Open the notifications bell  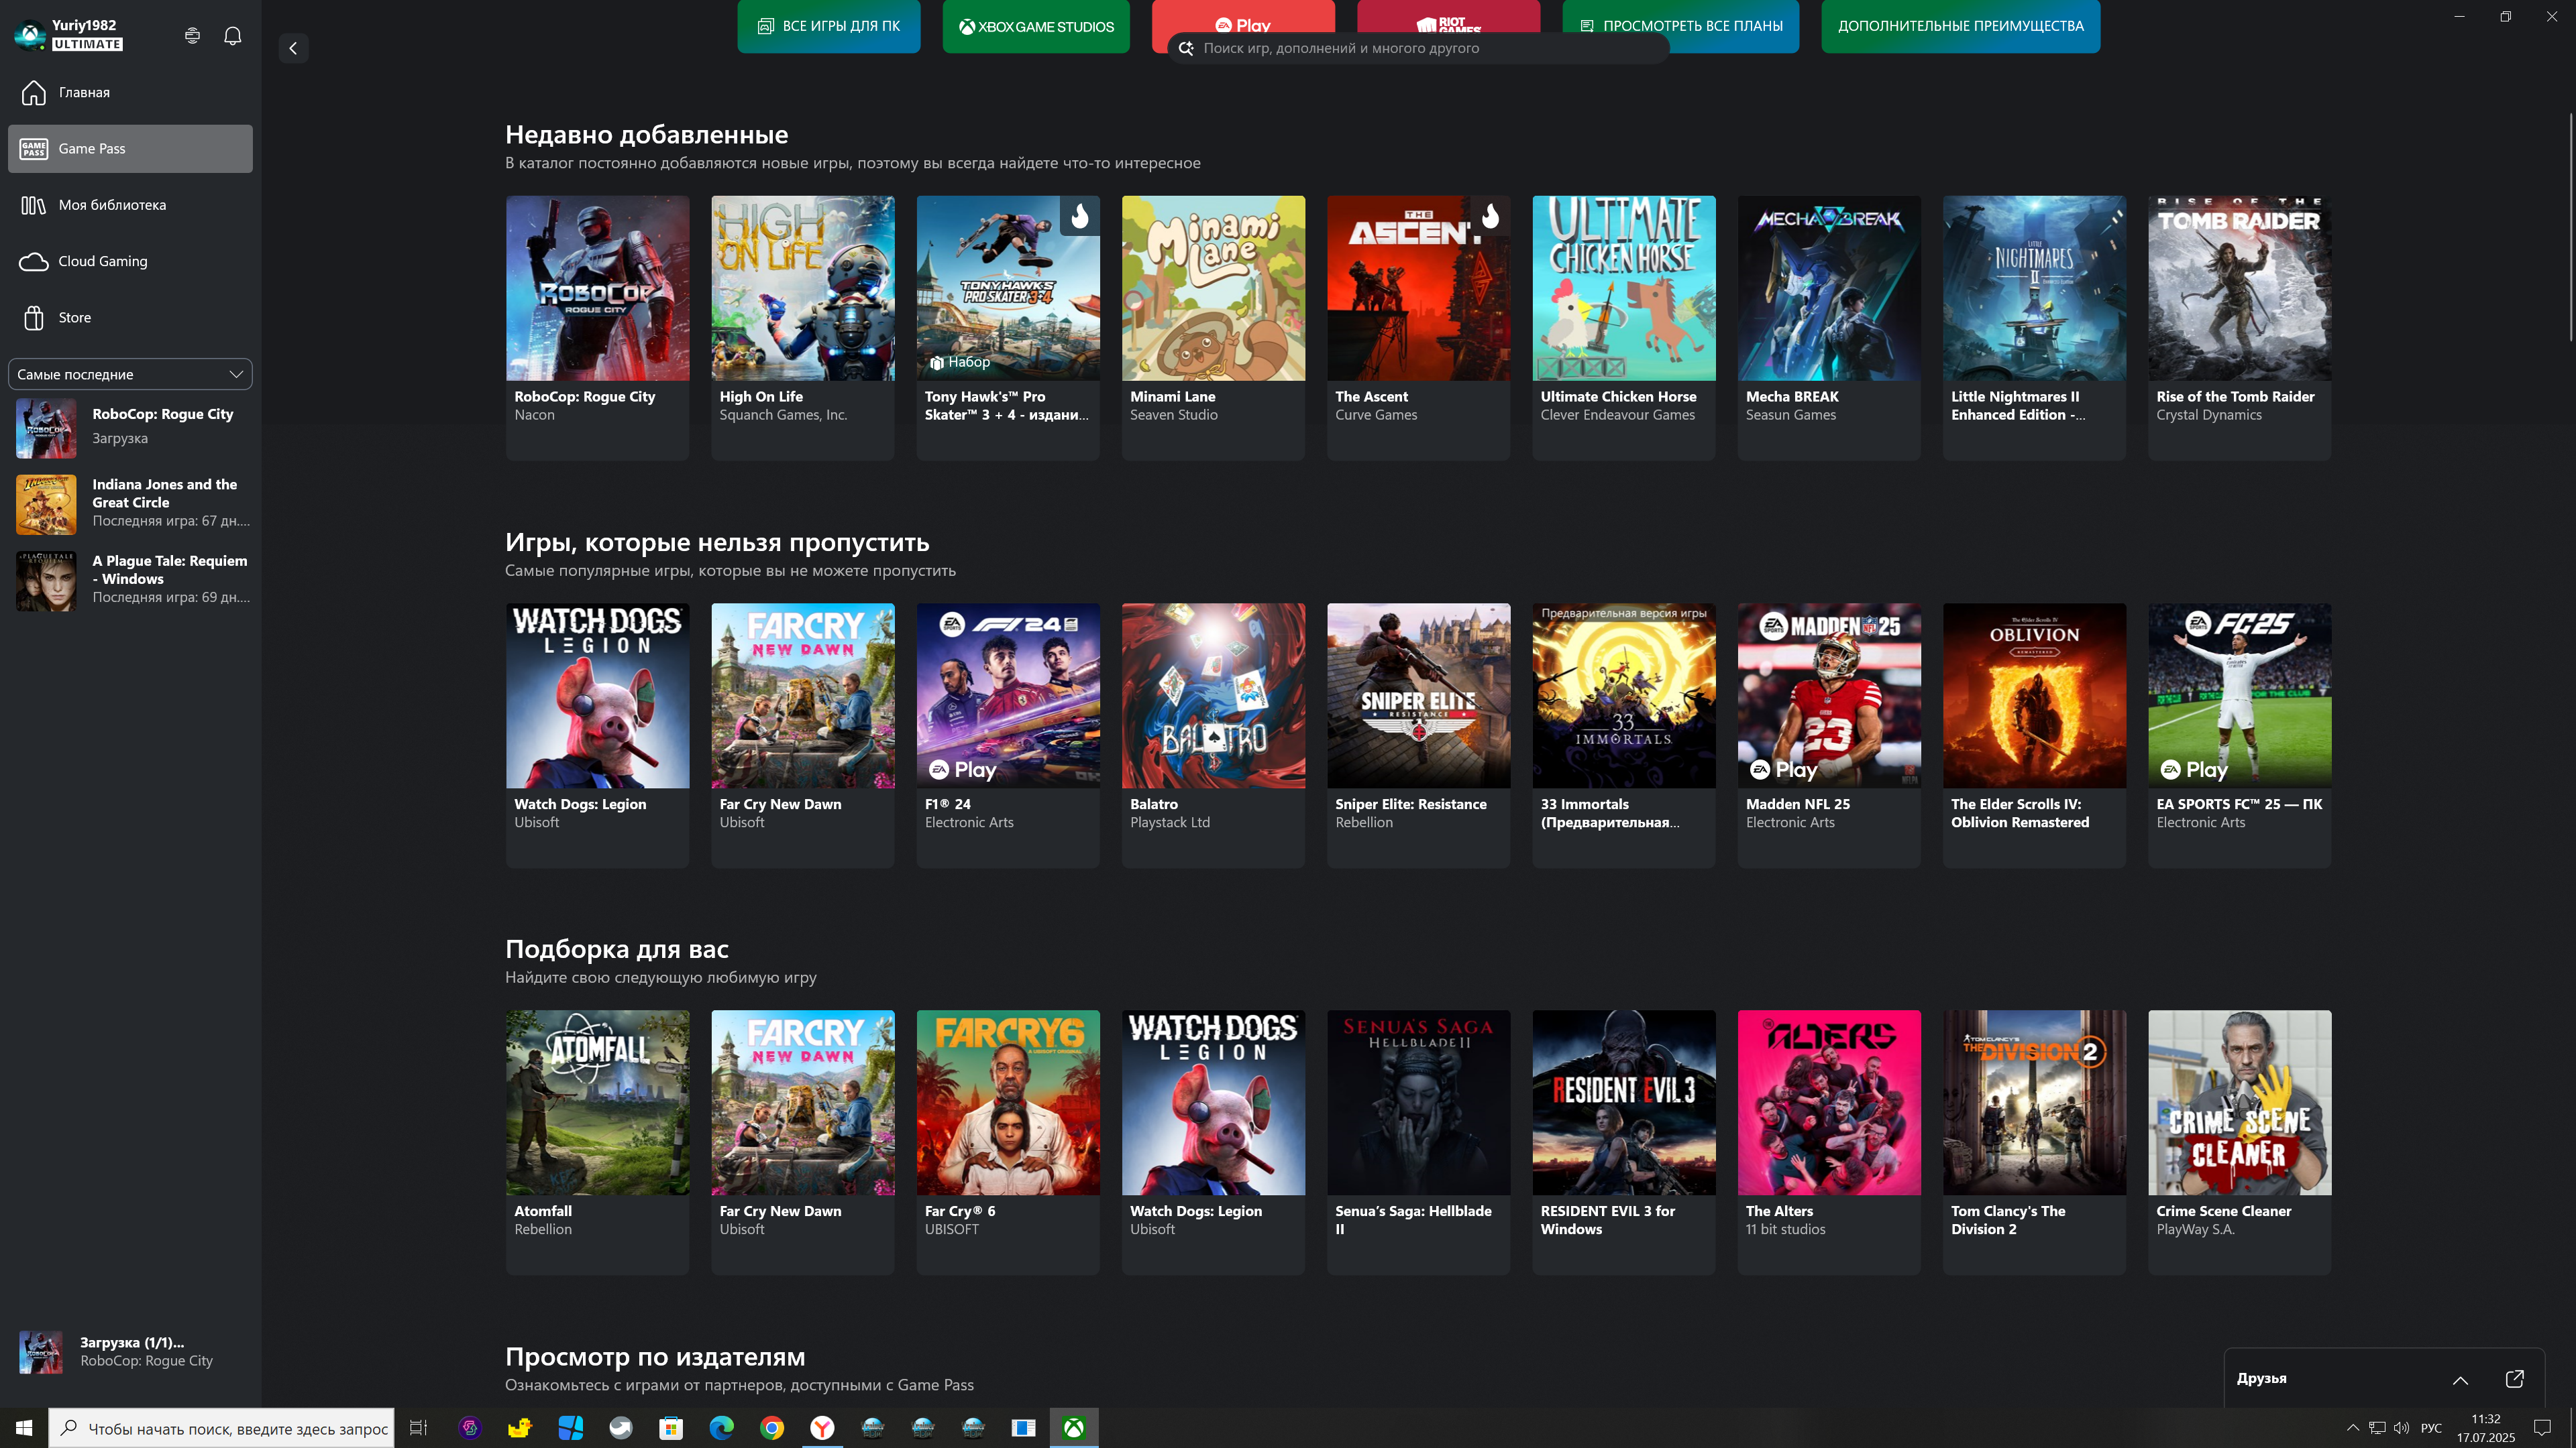coord(233,36)
